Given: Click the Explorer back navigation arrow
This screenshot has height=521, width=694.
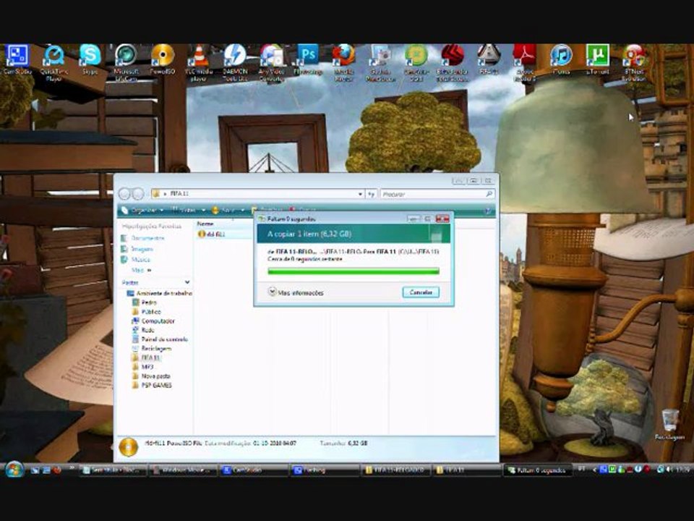Looking at the screenshot, I should click(x=125, y=194).
